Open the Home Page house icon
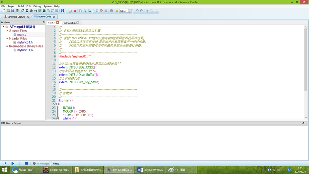The width and height of the screenshot is (309, 174). pos(23,11)
